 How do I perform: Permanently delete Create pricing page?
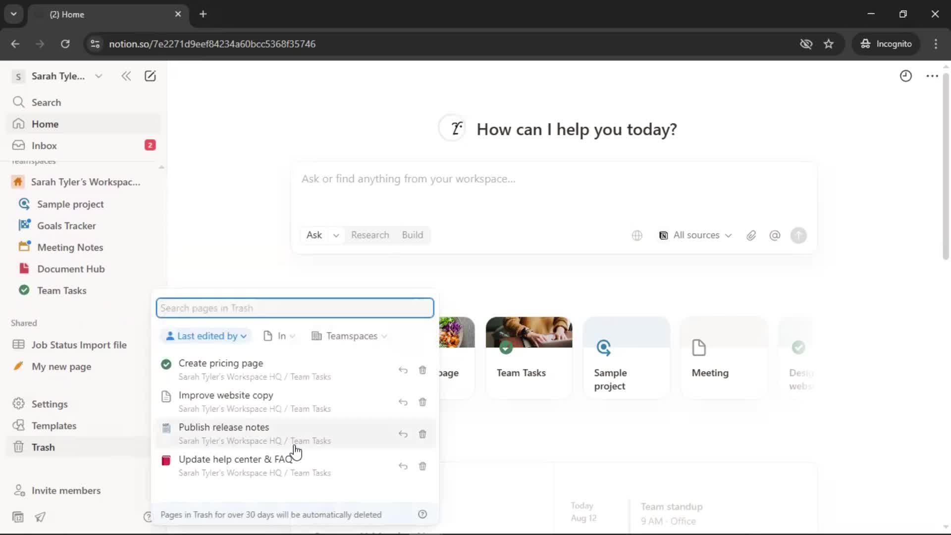tap(423, 370)
